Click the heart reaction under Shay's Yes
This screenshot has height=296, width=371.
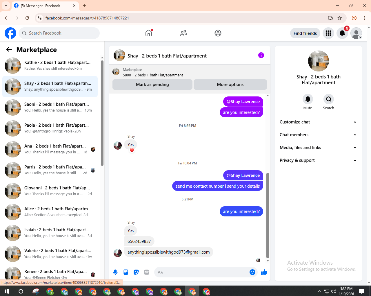[x=132, y=150]
